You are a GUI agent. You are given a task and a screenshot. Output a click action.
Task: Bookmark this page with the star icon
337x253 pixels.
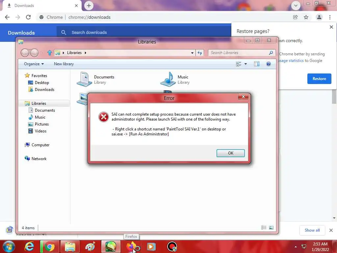(x=306, y=17)
